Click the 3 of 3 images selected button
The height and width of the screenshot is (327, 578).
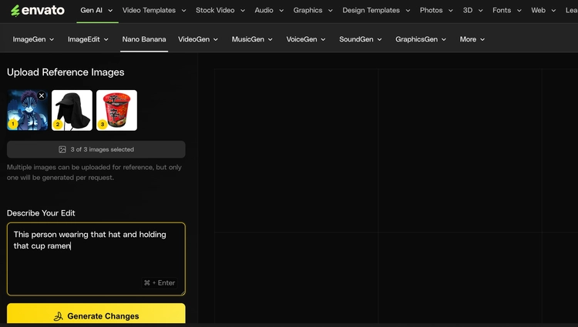pyautogui.click(x=96, y=149)
